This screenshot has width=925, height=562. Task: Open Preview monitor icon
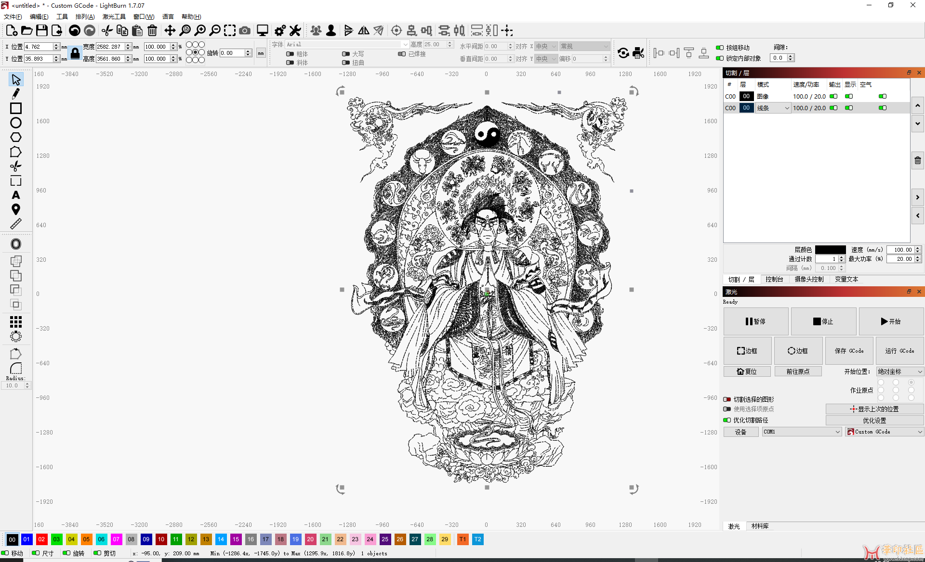click(x=263, y=31)
